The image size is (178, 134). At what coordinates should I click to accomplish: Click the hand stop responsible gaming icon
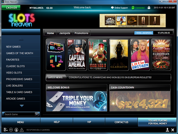coord(16,130)
